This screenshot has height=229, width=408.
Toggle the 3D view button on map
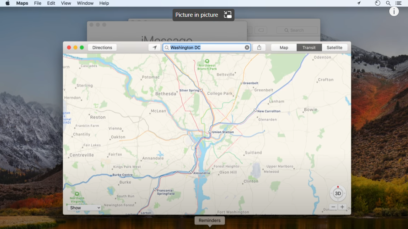[338, 194]
